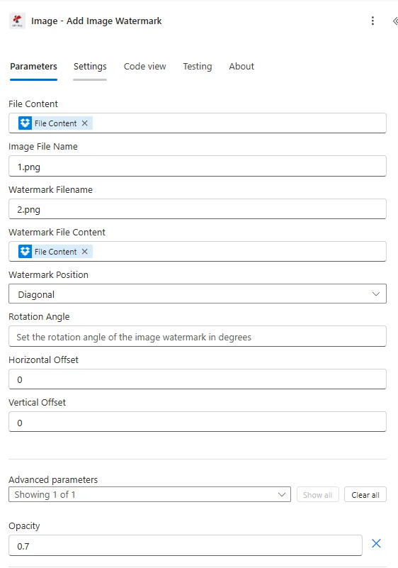Switch to the Settings tab
Viewport: 398px width, 568px height.
pyautogui.click(x=90, y=66)
